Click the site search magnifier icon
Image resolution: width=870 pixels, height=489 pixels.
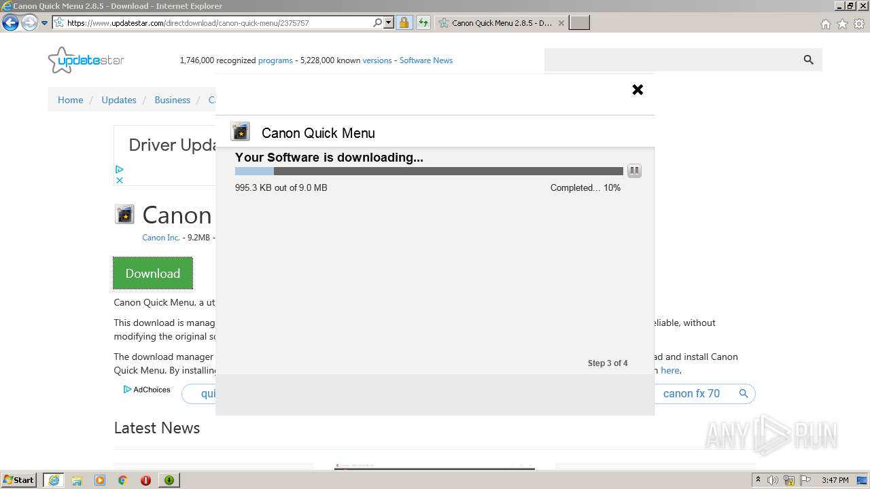click(808, 60)
